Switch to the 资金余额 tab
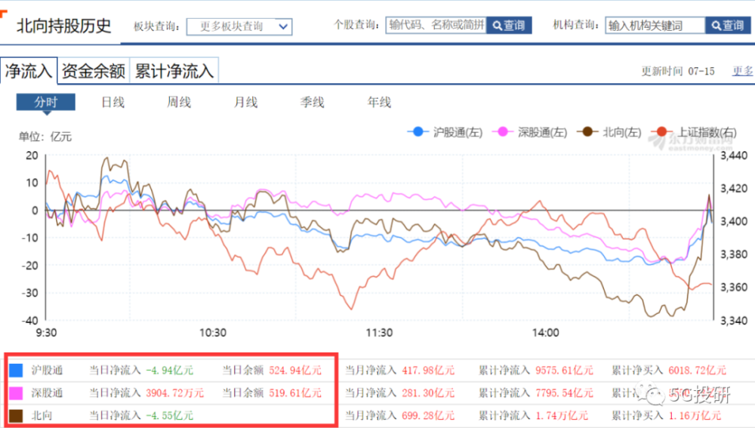Viewport: 755px width, 428px height. click(94, 71)
